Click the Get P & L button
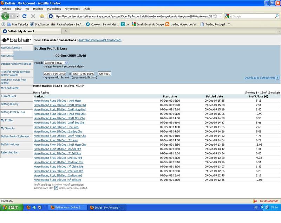Image resolution: width=281 pixels, height=223 pixels. tap(105, 74)
